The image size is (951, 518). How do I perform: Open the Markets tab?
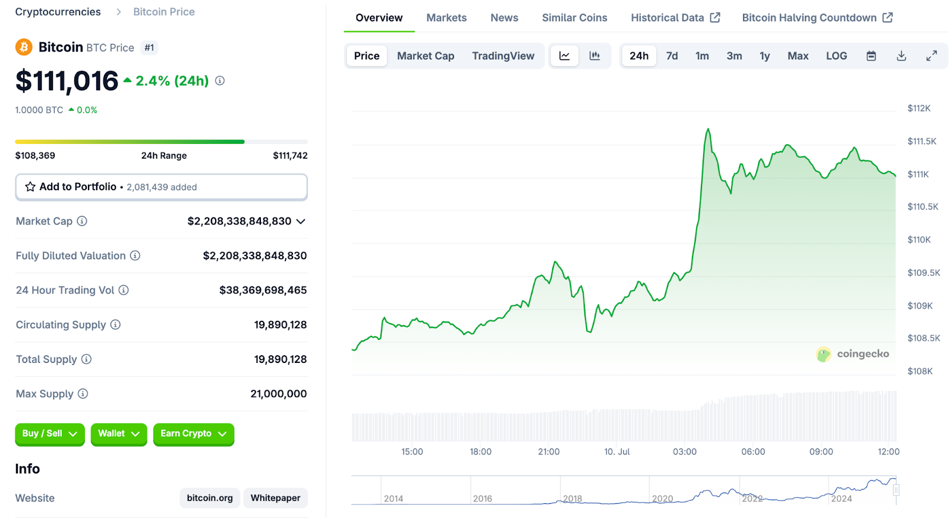coord(446,18)
